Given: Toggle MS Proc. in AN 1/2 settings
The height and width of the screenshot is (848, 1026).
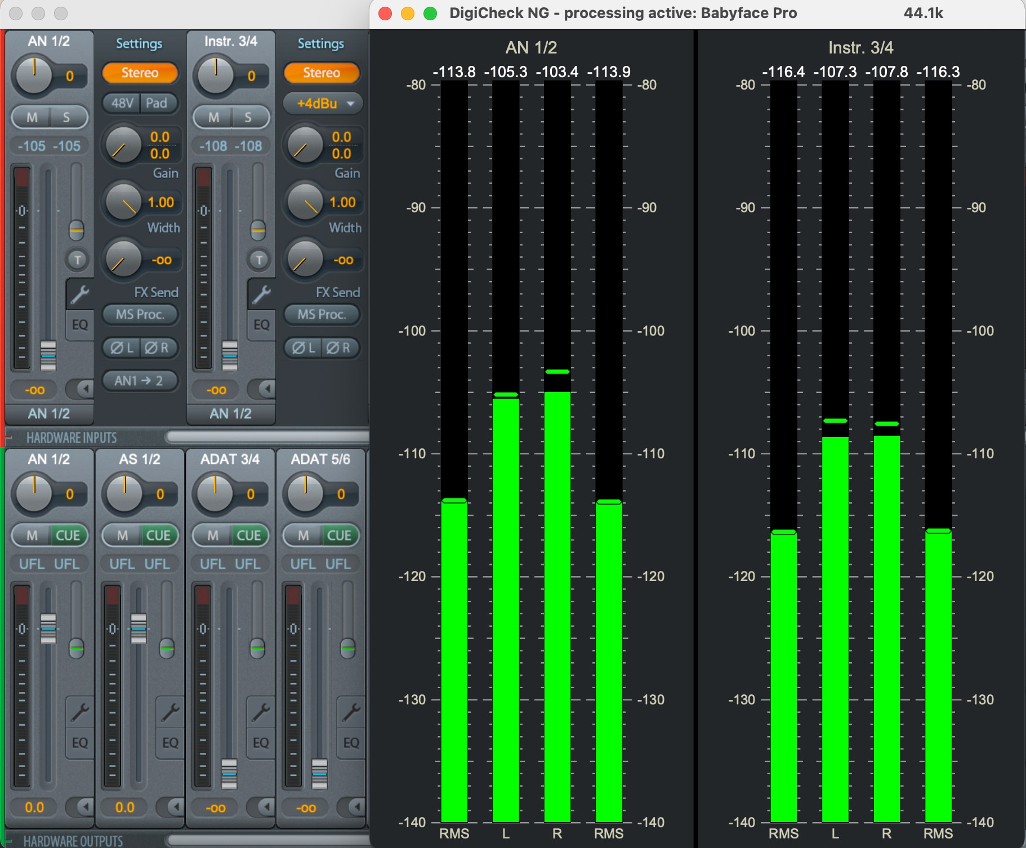Looking at the screenshot, I should point(140,314).
